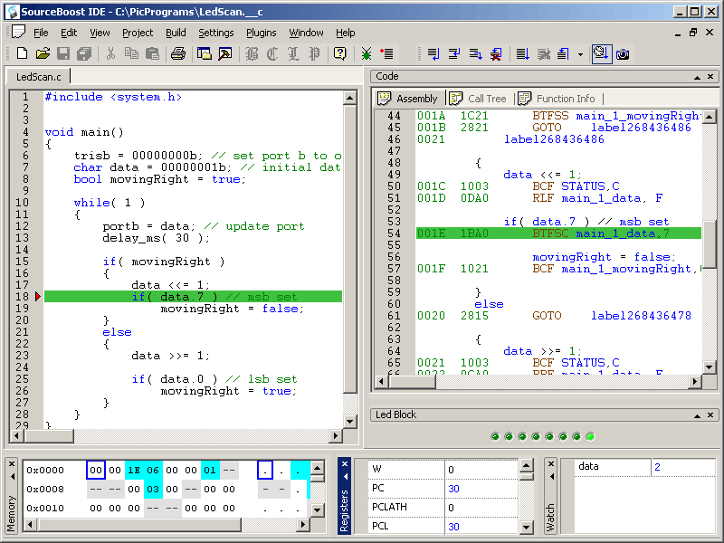Open the Plugins menu

(x=262, y=33)
